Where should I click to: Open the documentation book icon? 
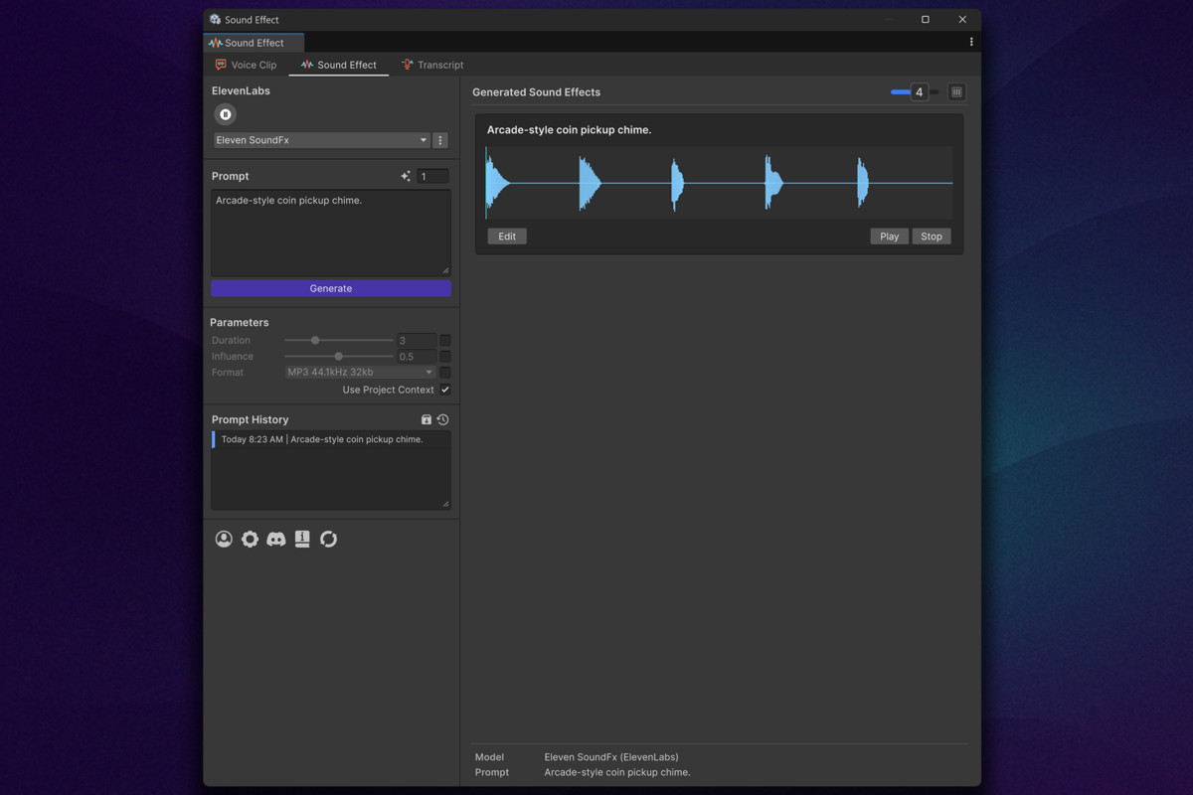point(302,539)
